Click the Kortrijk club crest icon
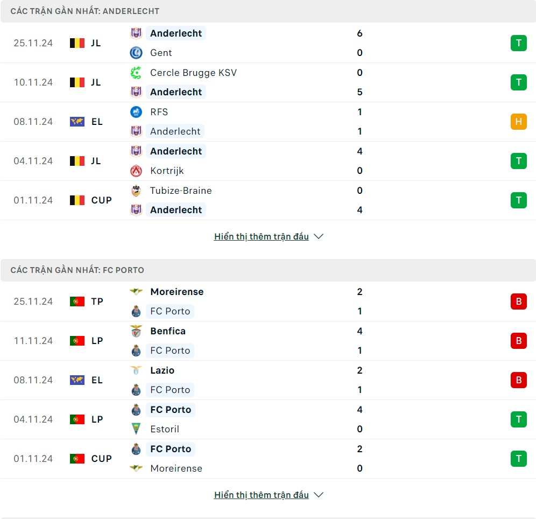The height and width of the screenshot is (519, 536). click(x=136, y=171)
